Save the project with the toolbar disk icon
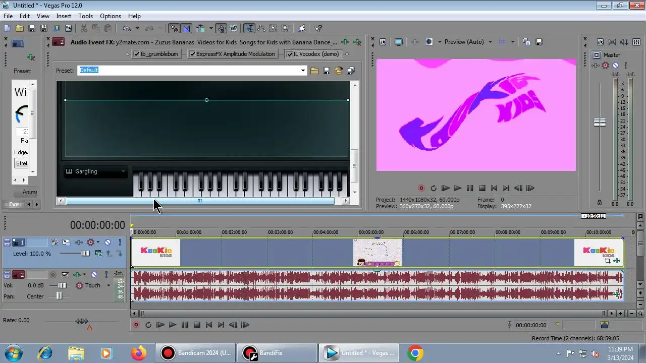This screenshot has width=646, height=363. pos(31,29)
